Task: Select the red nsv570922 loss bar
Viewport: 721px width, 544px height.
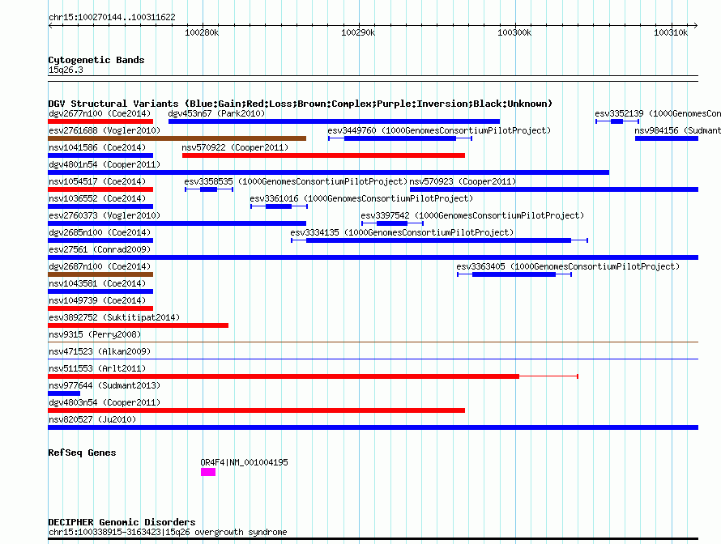Action: (323, 155)
